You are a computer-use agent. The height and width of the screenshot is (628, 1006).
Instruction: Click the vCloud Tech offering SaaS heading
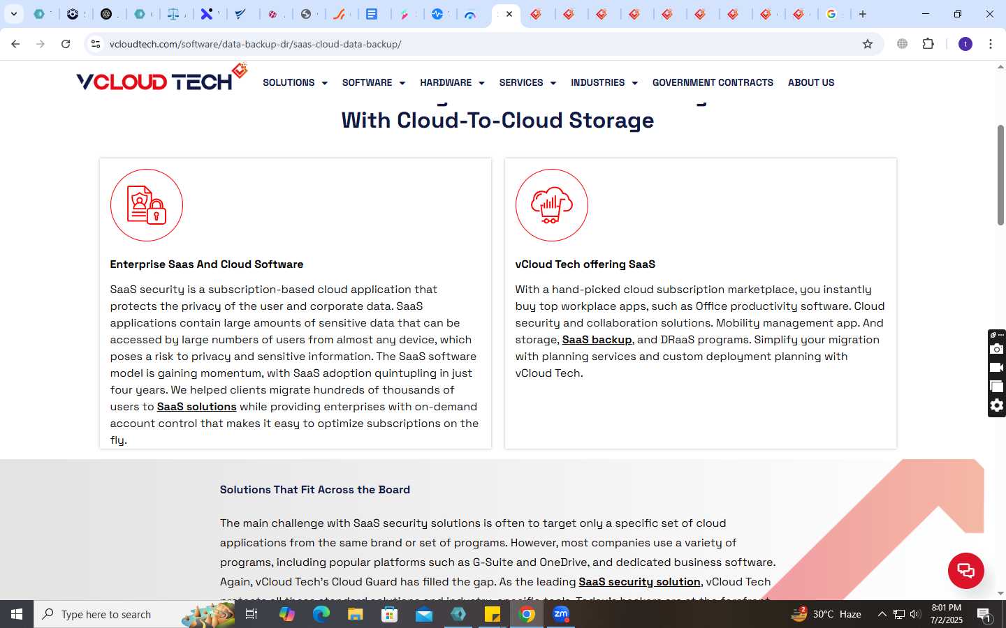click(x=585, y=264)
